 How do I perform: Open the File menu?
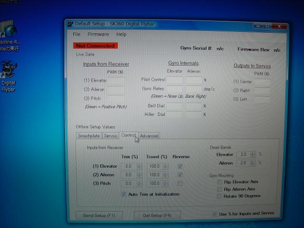pos(76,34)
